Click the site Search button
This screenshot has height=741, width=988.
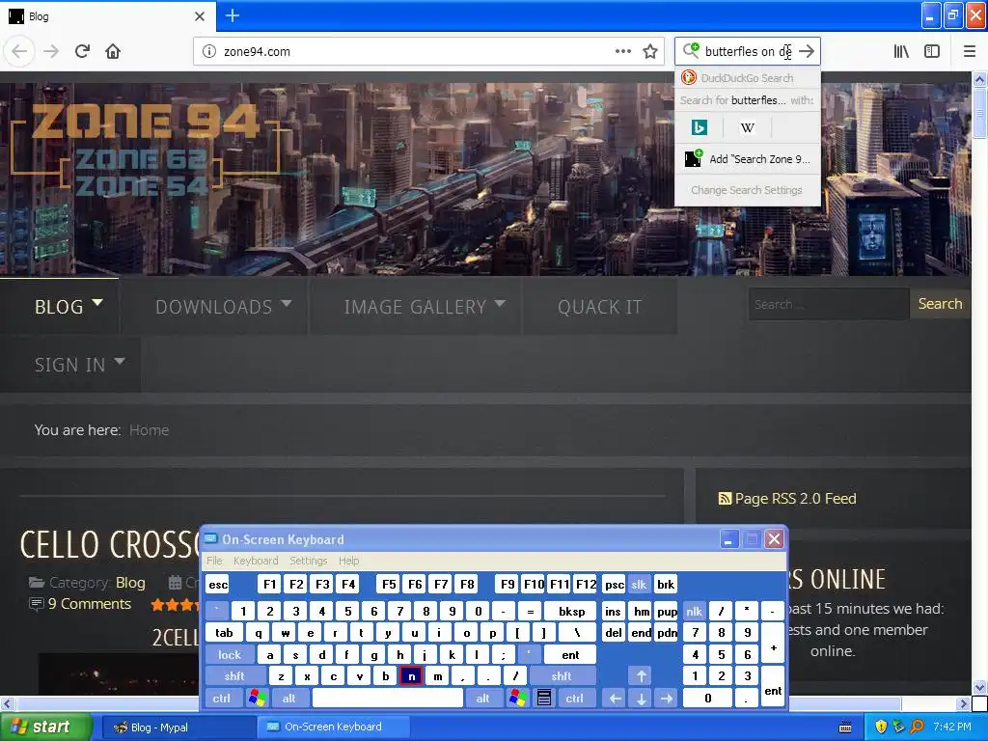(940, 304)
